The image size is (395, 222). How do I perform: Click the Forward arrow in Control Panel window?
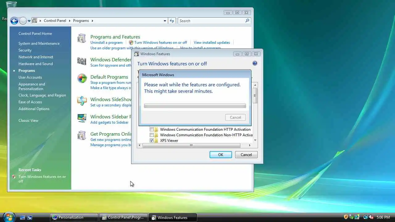(23, 21)
